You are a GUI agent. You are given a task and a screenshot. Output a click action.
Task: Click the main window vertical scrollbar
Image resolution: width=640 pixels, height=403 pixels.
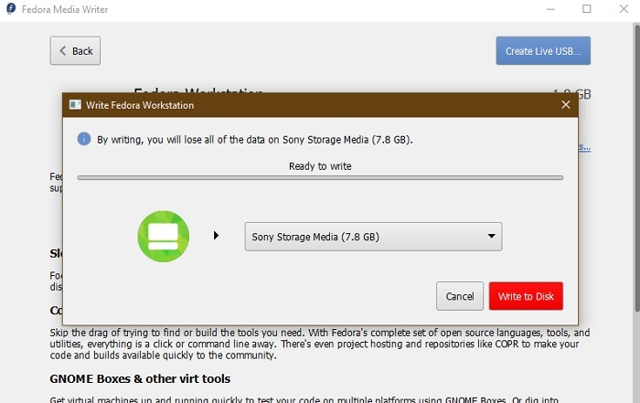636,168
